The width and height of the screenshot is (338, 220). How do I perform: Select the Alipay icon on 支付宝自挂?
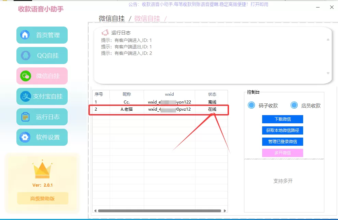pos(25,96)
